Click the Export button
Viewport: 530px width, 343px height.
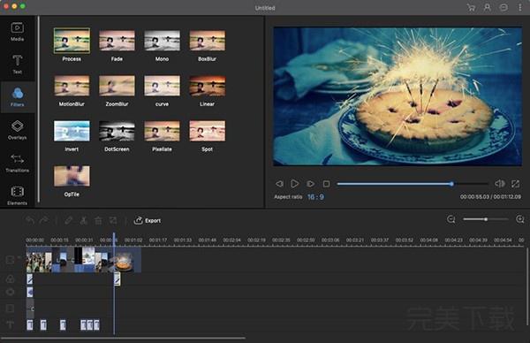click(148, 220)
